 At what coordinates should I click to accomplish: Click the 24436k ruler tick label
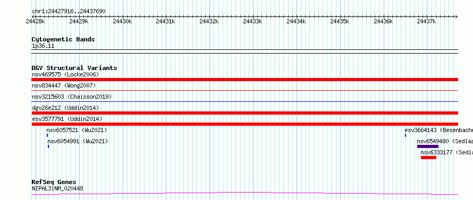[x=383, y=21]
